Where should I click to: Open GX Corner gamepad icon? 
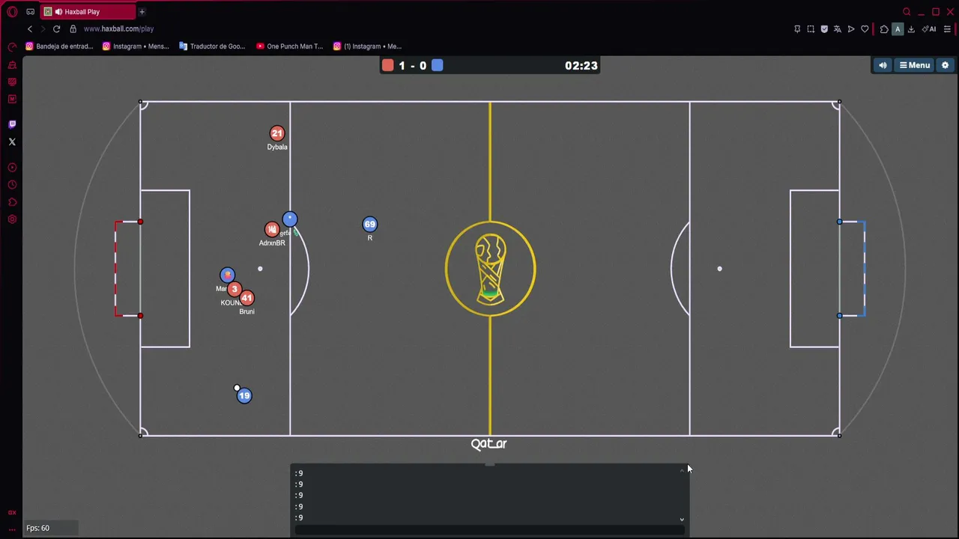click(x=30, y=12)
